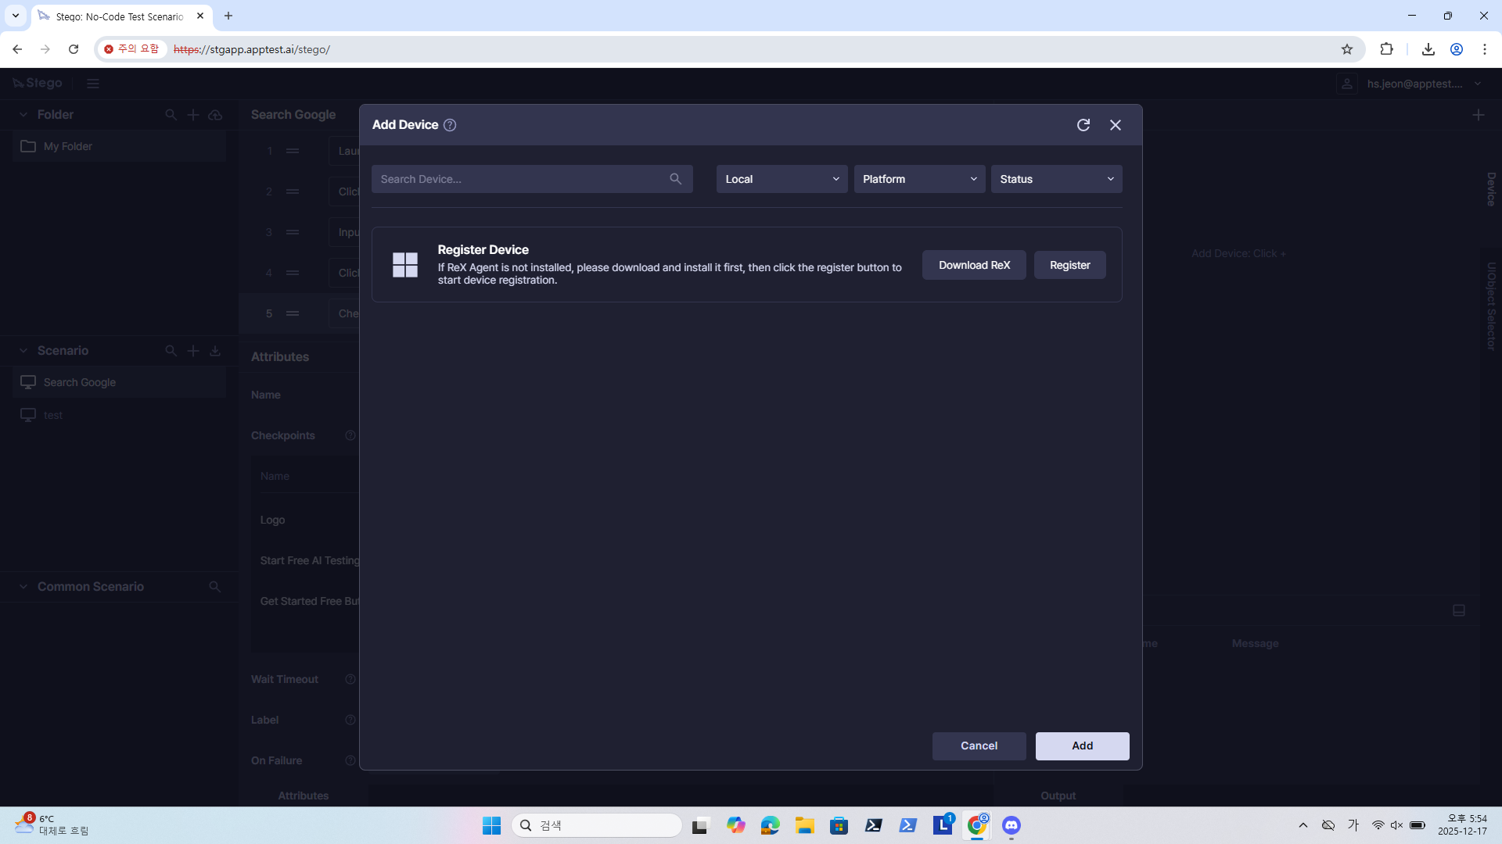Close the Add Device dialog with X

(x=1116, y=125)
